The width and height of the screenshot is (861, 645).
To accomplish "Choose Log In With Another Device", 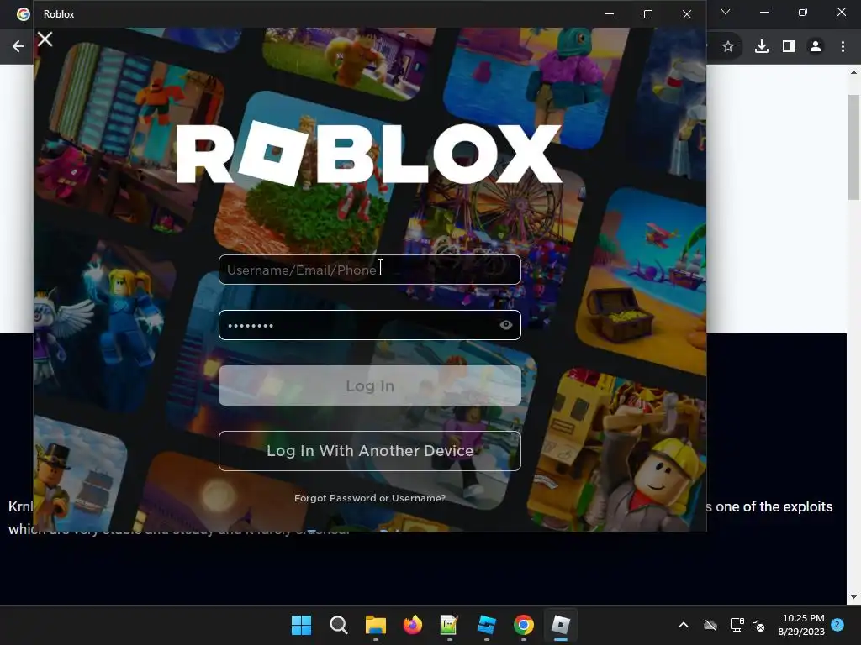I will (x=370, y=451).
